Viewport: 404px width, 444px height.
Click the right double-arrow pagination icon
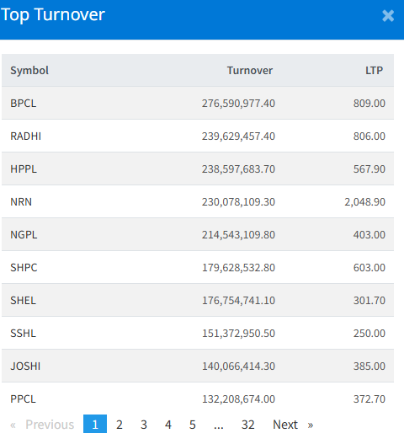[x=311, y=425]
